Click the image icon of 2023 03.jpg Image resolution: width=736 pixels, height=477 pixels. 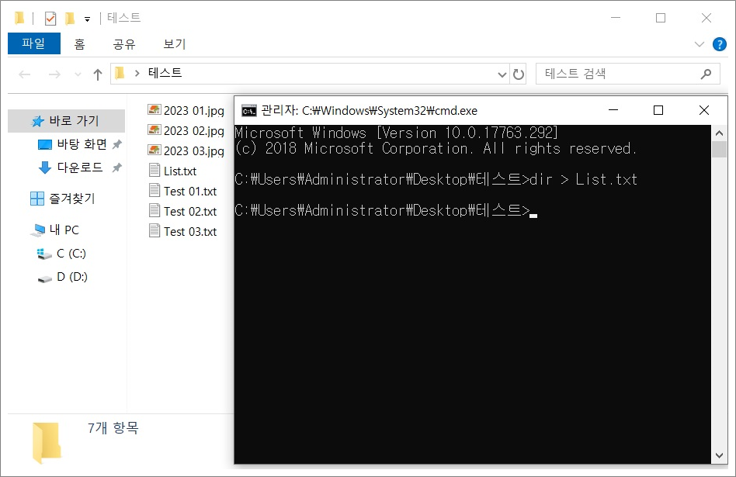click(x=154, y=150)
